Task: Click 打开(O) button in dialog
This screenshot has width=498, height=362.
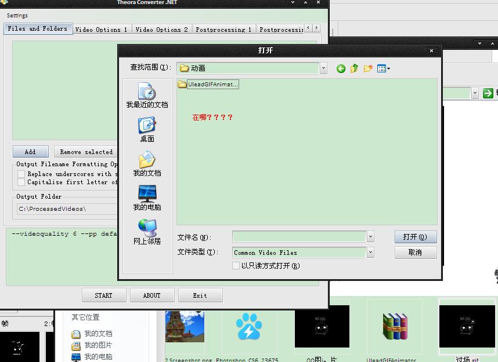Action: tap(416, 237)
